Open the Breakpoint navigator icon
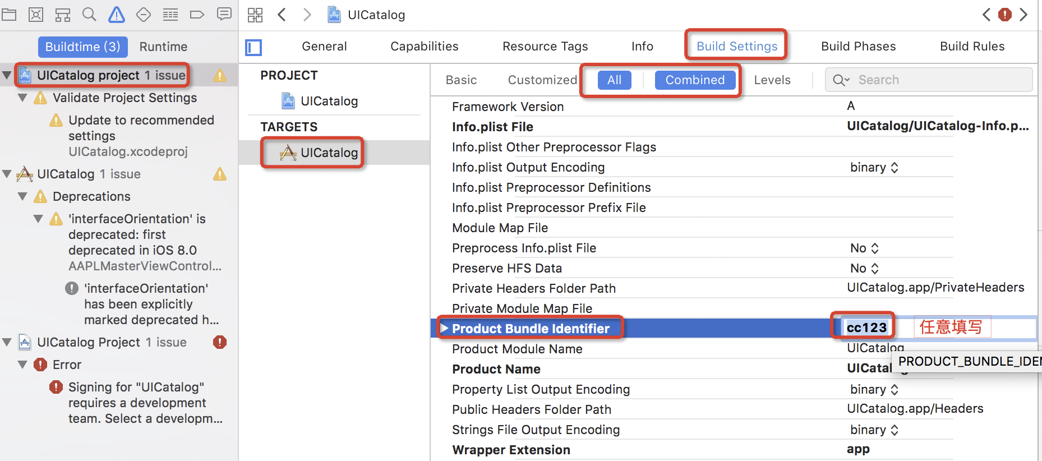This screenshot has height=461, width=1042. click(x=197, y=15)
